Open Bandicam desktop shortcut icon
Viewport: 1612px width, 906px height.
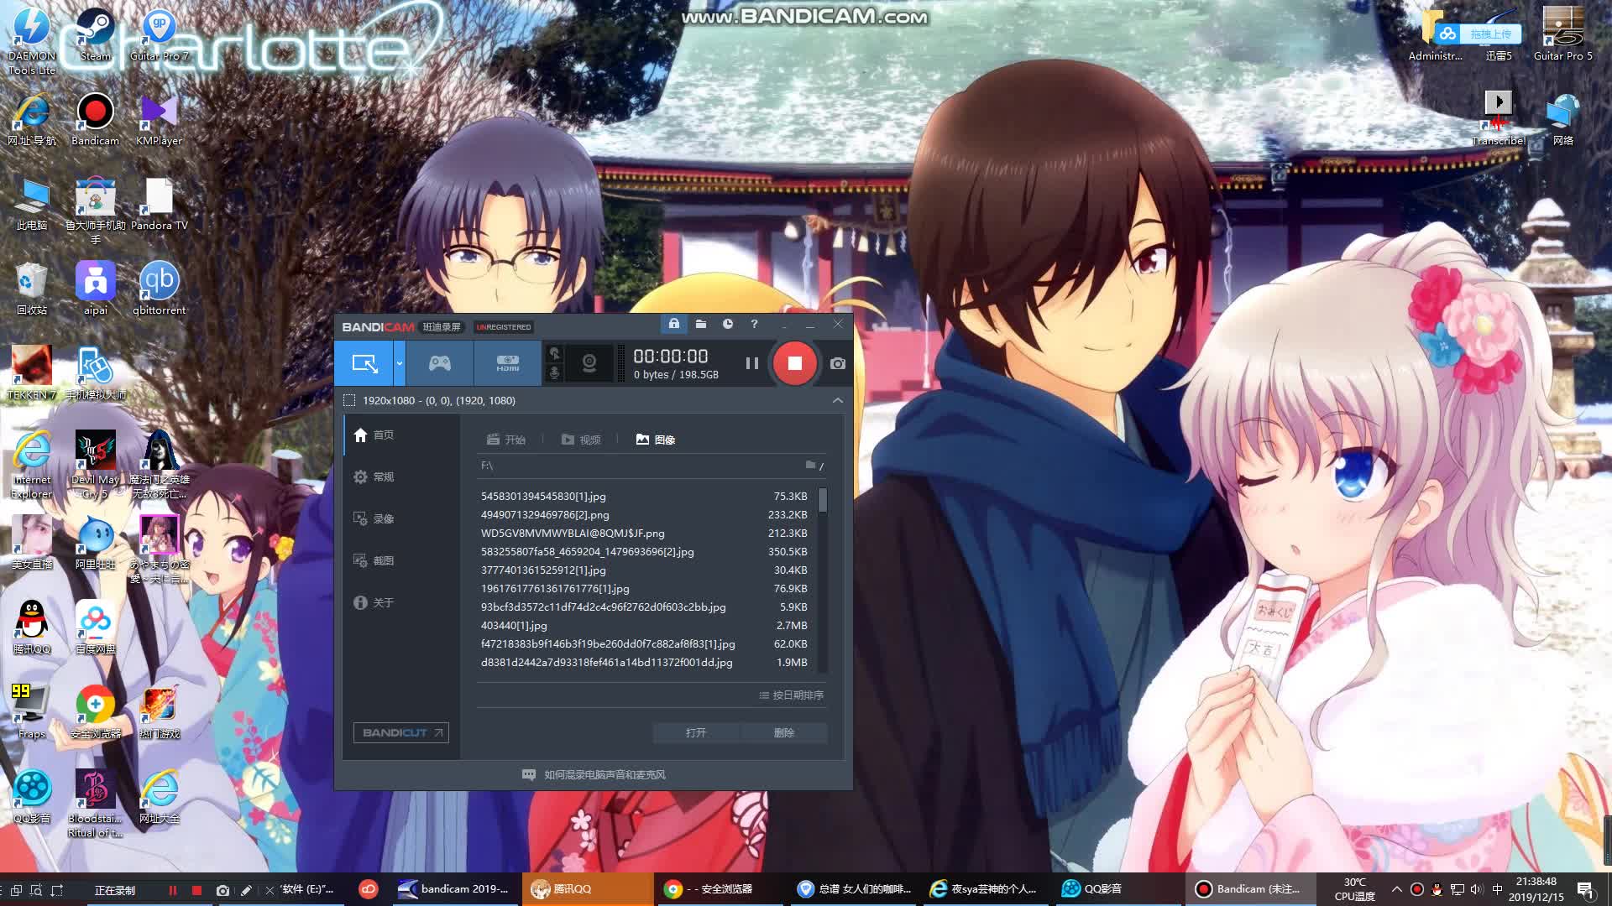(x=95, y=120)
